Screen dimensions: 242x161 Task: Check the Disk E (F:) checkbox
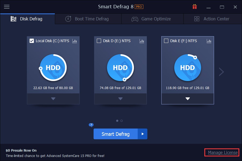[x=166, y=41]
